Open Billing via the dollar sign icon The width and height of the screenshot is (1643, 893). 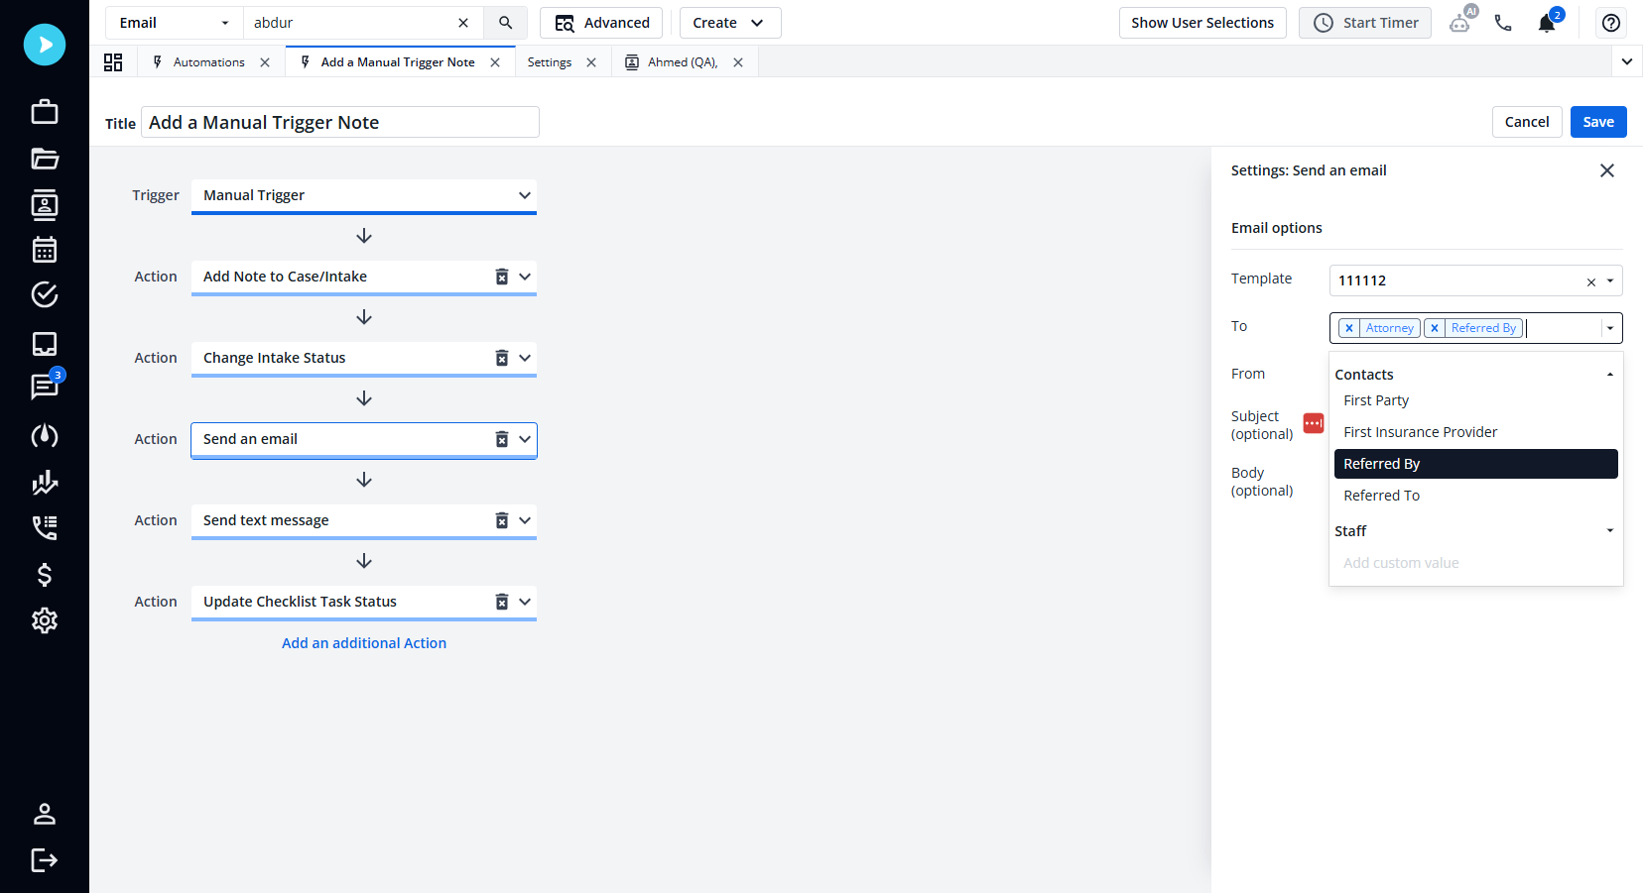pyautogui.click(x=44, y=575)
